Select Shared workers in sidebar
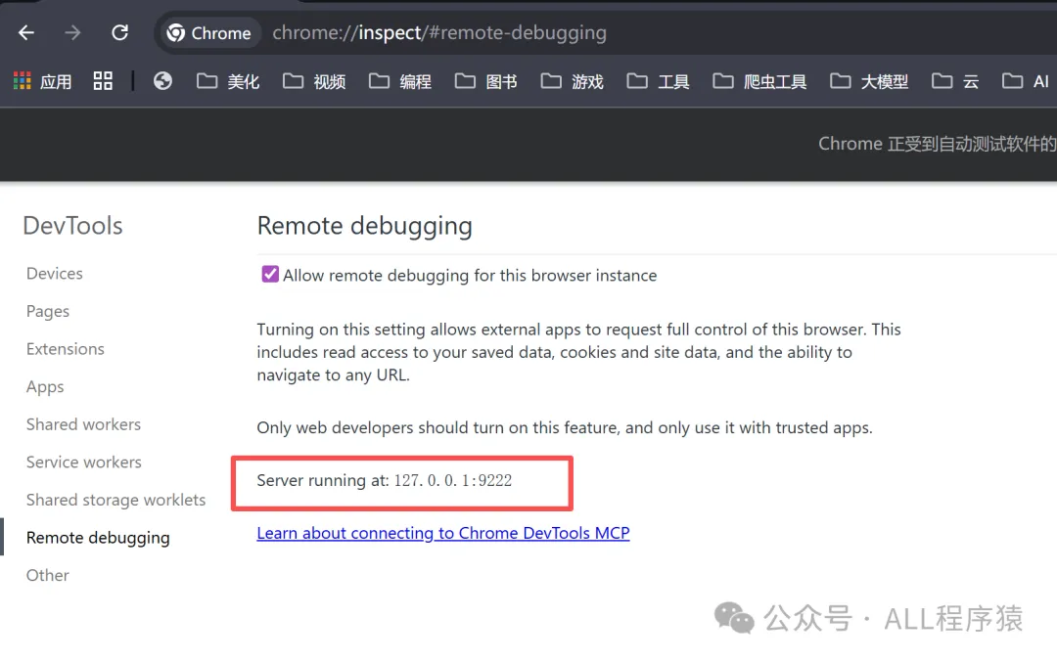The image size is (1057, 661). 83,424
